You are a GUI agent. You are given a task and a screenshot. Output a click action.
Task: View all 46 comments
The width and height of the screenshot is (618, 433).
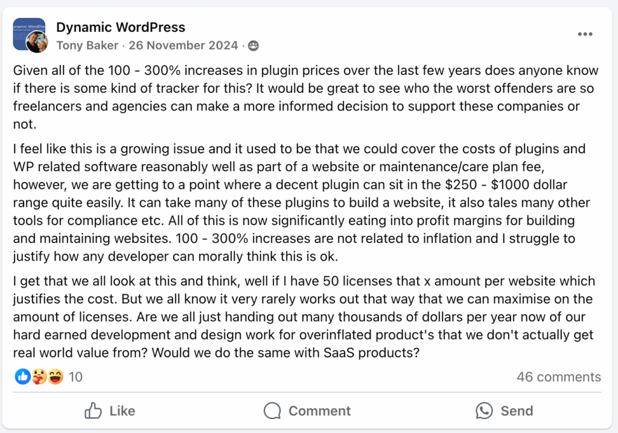[558, 376]
